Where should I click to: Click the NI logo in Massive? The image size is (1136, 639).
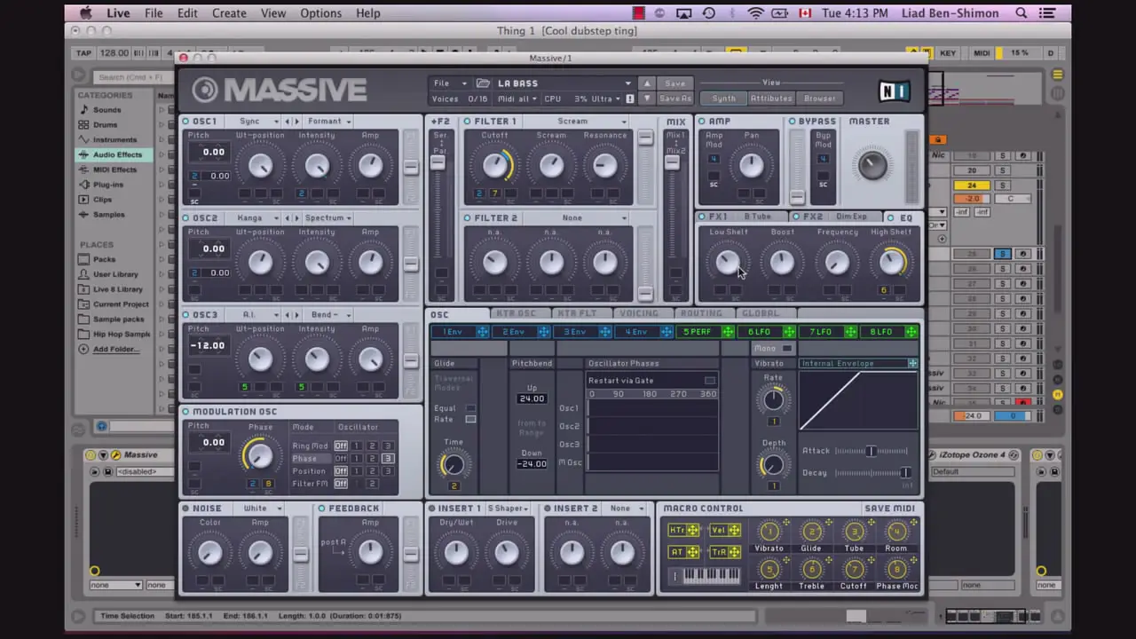click(895, 91)
